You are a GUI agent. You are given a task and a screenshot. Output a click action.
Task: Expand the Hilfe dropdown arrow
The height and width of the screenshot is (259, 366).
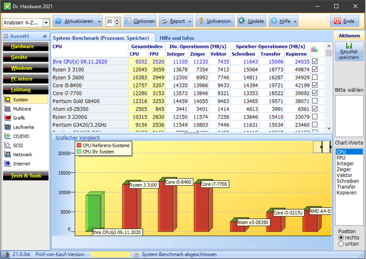[x=295, y=21]
